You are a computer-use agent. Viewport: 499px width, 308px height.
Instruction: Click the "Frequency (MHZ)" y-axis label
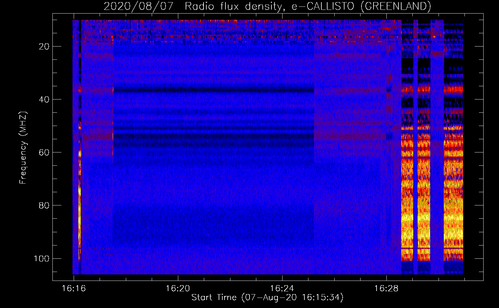(x=23, y=148)
